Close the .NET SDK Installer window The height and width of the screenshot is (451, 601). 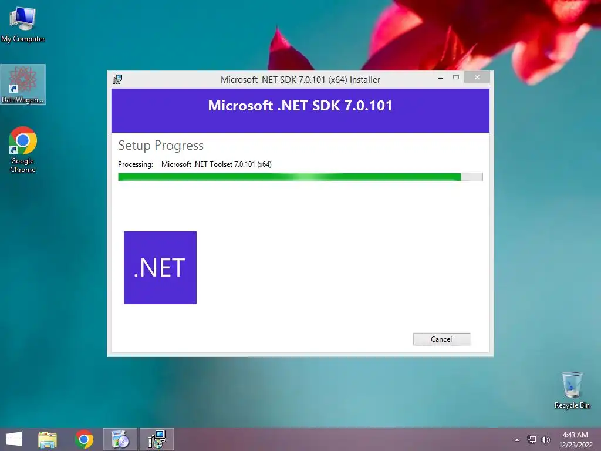click(x=477, y=77)
